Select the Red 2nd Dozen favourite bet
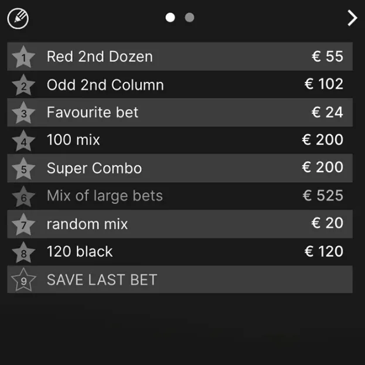 point(180,57)
